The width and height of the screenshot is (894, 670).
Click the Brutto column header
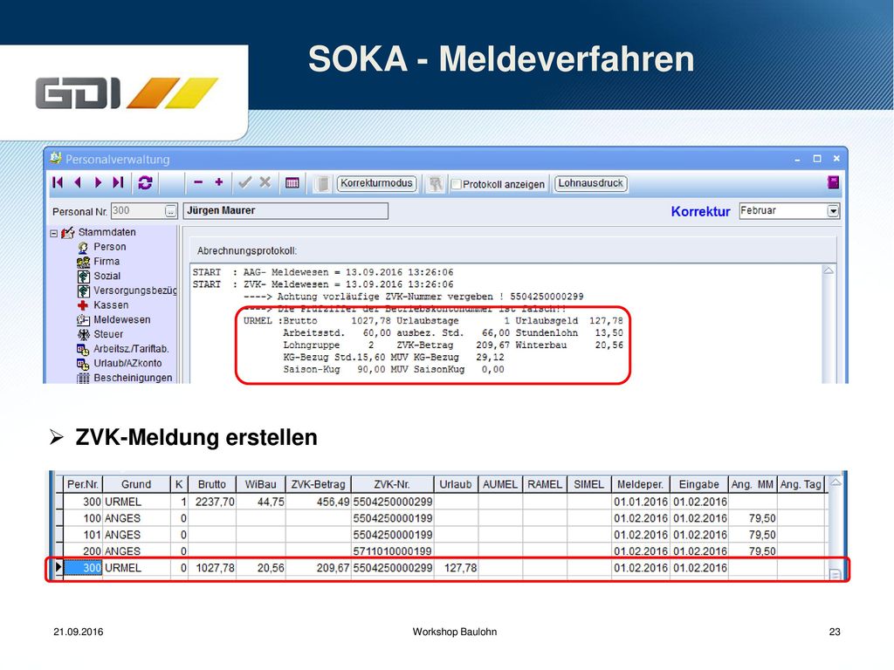pyautogui.click(x=212, y=484)
